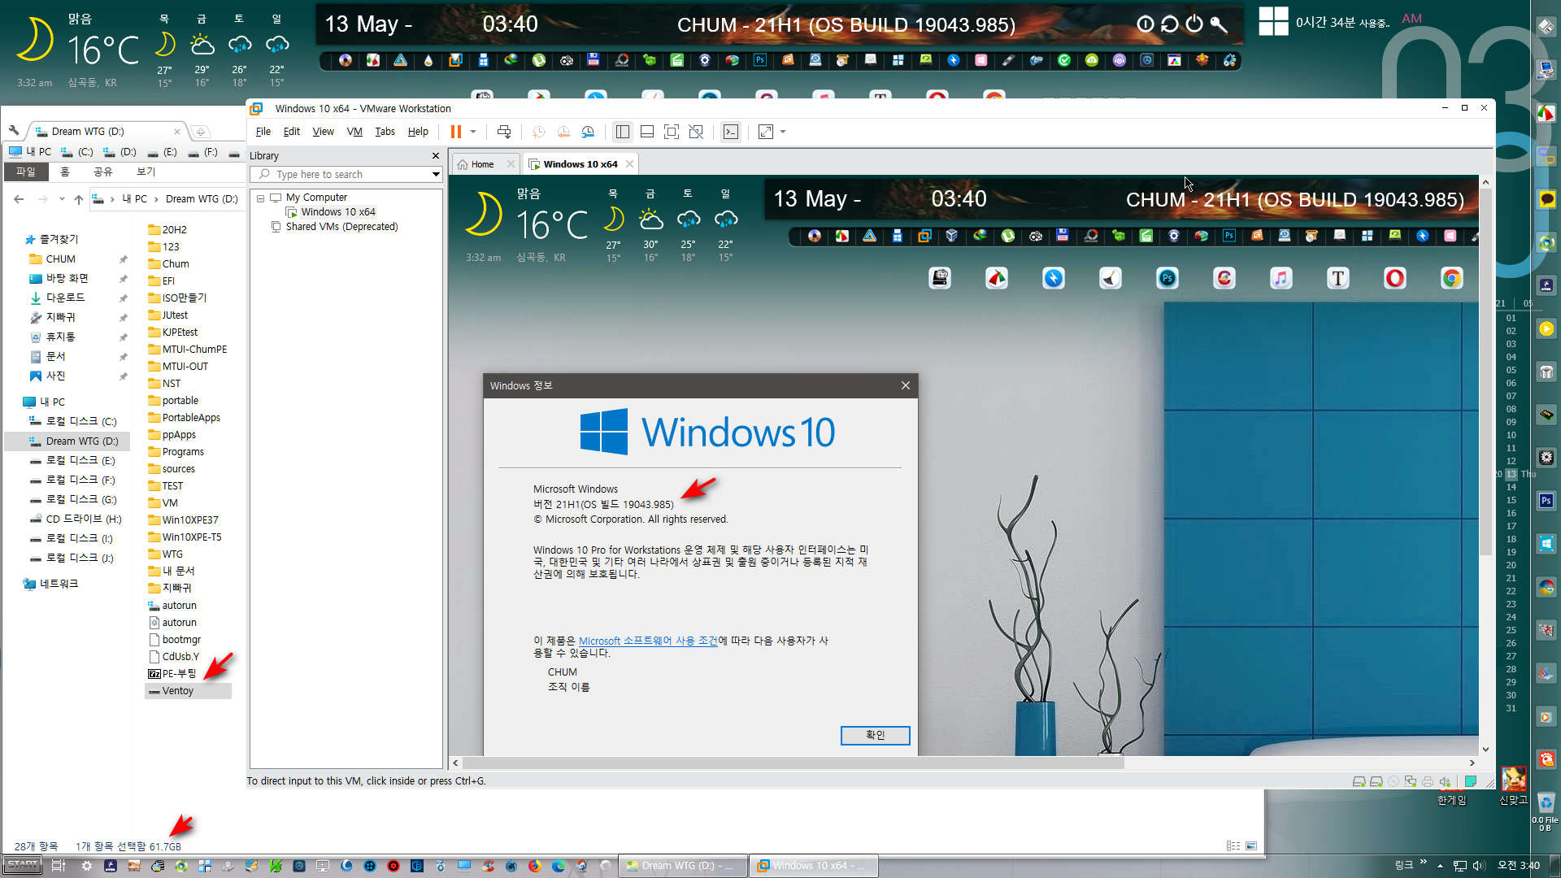Click the vertical scrollbar of the VM view
Screen dimensions: 1561x878
1485,374
